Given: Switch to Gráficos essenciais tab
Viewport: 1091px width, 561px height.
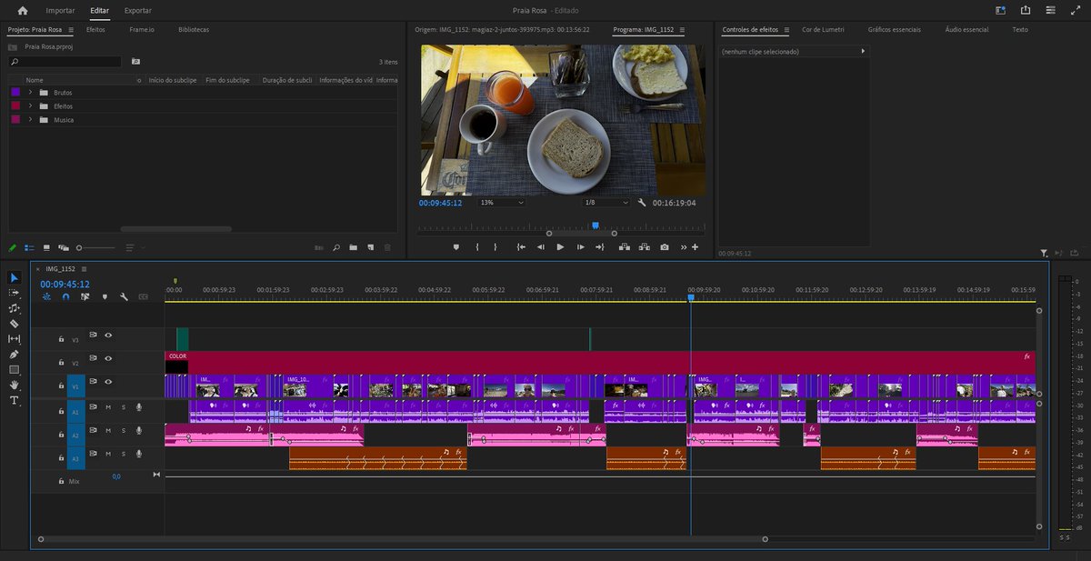Looking at the screenshot, I should (895, 29).
